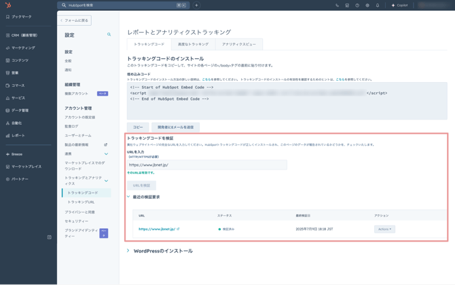This screenshot has height=285, width=455.
Task: Click the 開発者にEメールを送信 button
Action: [175, 127]
